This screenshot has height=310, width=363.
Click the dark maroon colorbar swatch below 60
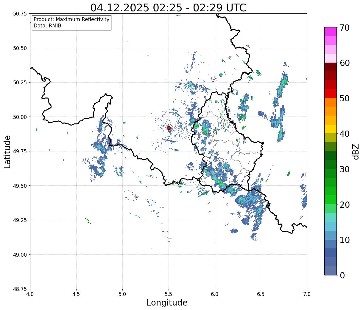[331, 67]
